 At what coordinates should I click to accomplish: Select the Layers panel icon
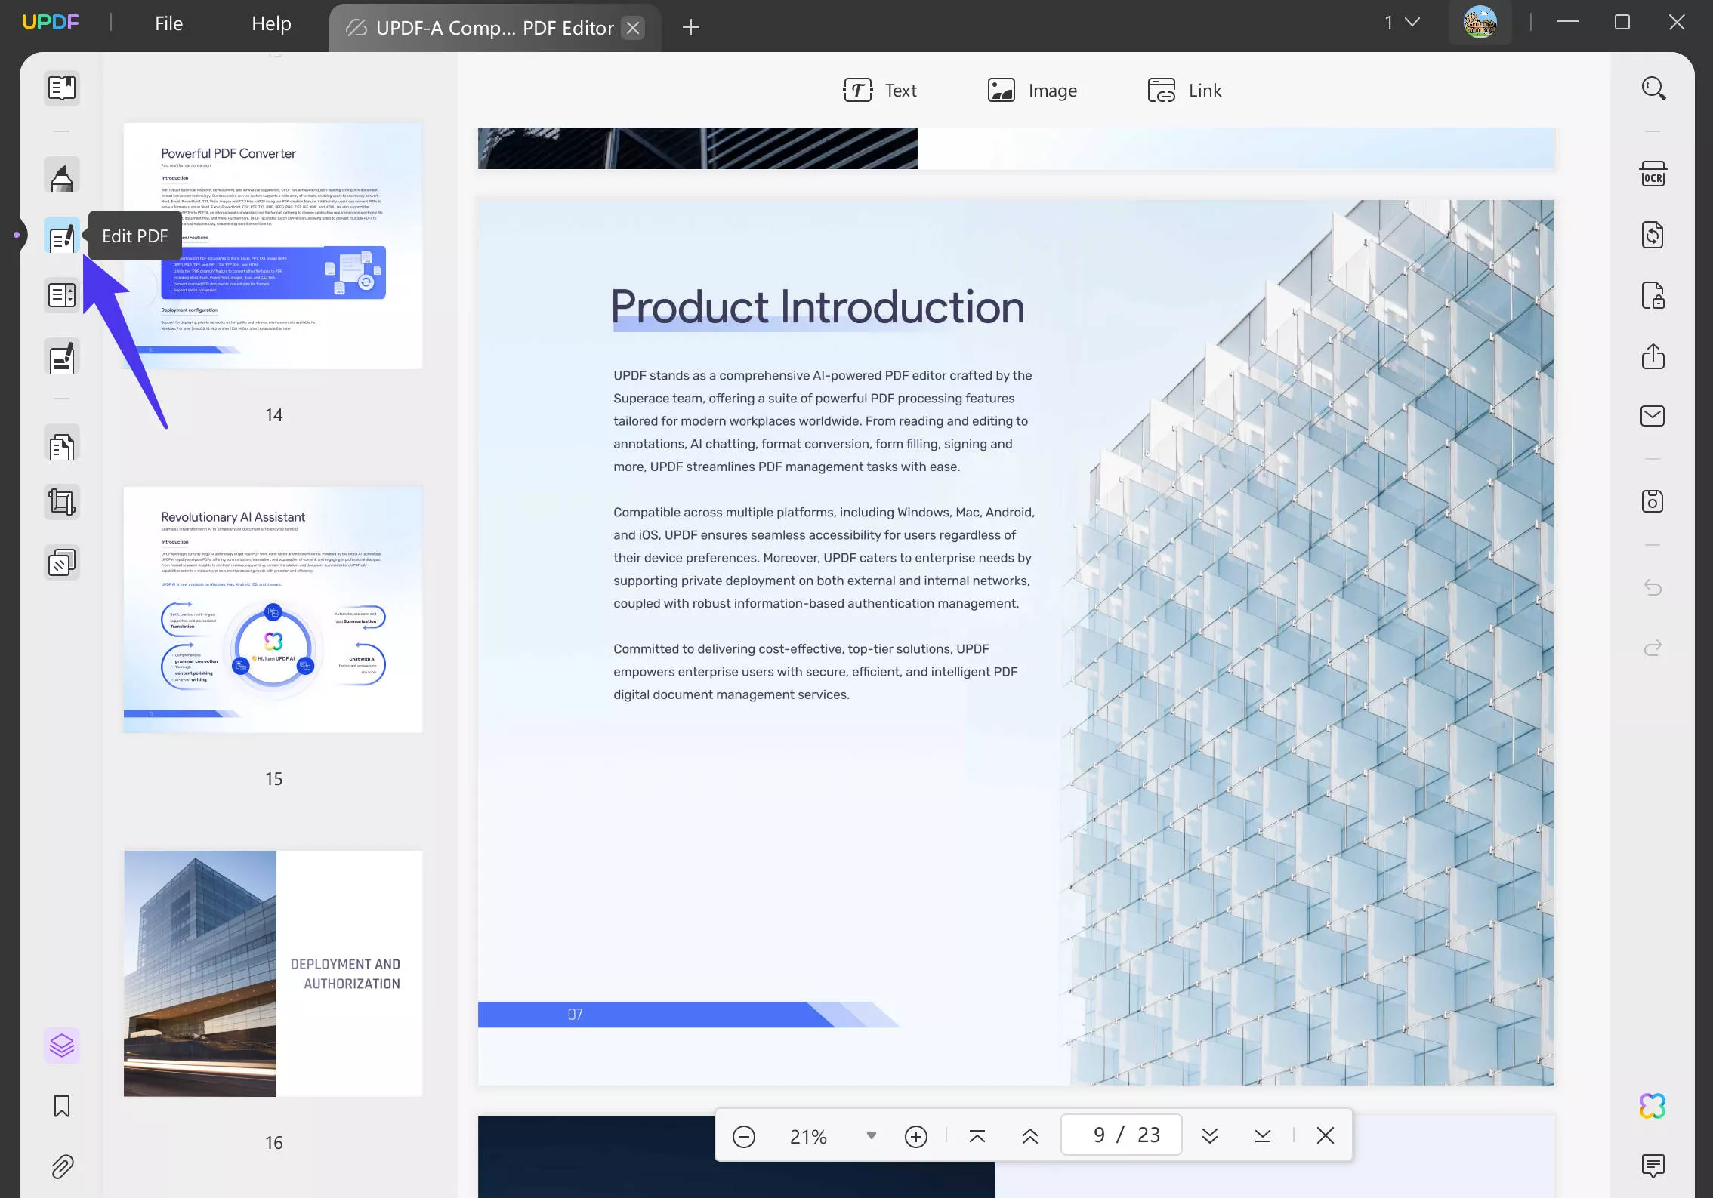click(x=61, y=1046)
